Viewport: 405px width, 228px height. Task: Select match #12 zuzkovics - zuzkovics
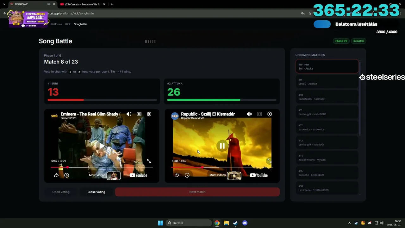(327, 127)
